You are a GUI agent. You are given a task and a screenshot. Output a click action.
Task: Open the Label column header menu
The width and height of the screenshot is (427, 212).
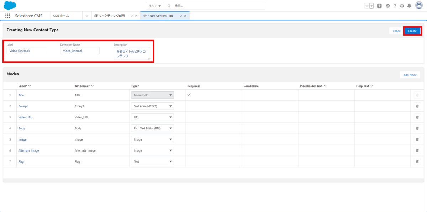[x=30, y=86]
